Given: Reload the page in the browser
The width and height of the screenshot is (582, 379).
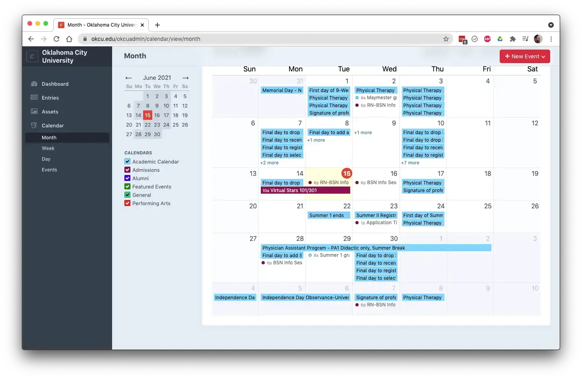Looking at the screenshot, I should pyautogui.click(x=56, y=39).
